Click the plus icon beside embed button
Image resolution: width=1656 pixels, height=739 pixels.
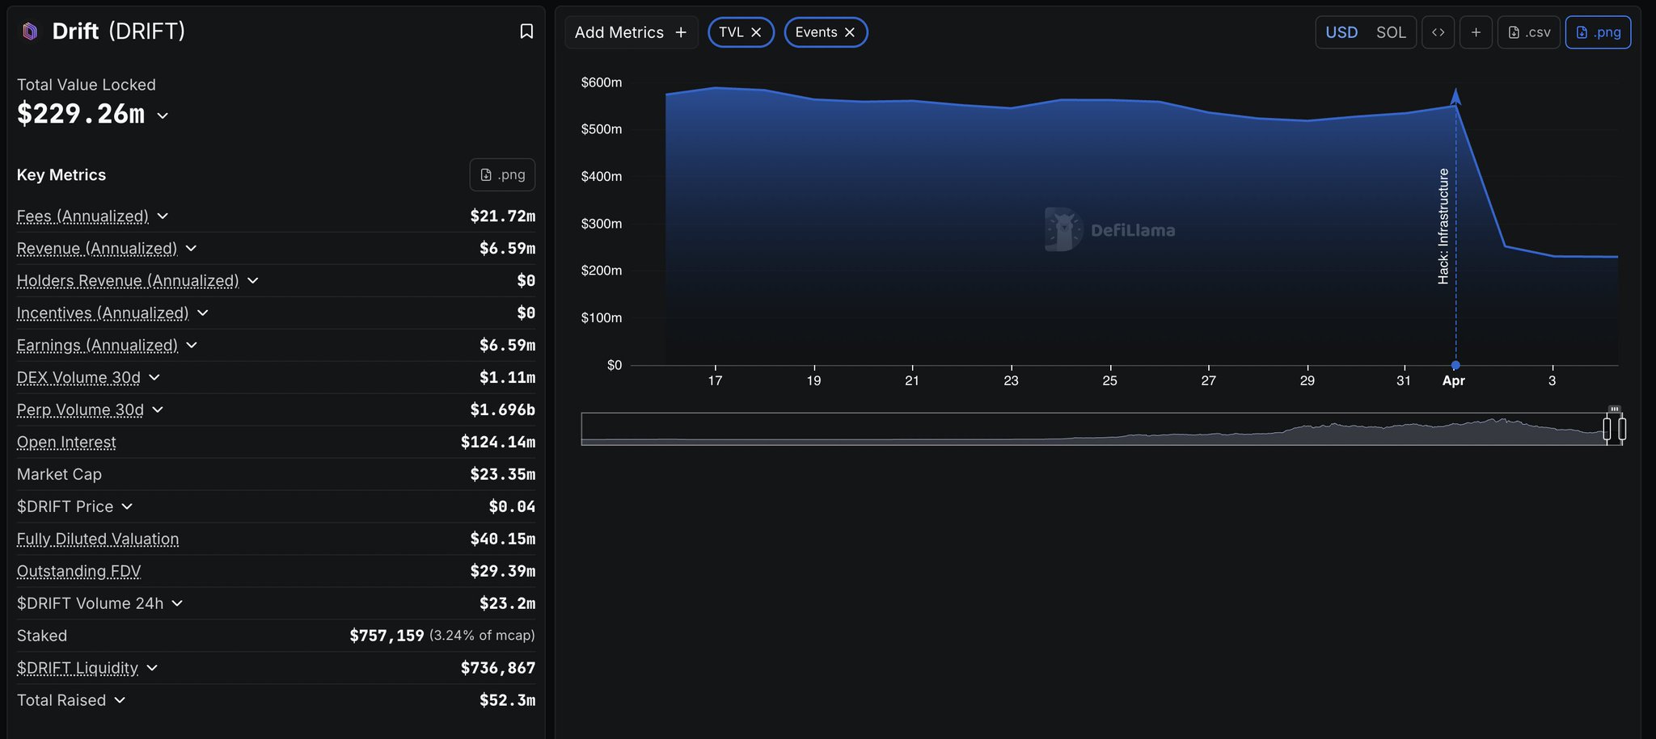[1476, 32]
